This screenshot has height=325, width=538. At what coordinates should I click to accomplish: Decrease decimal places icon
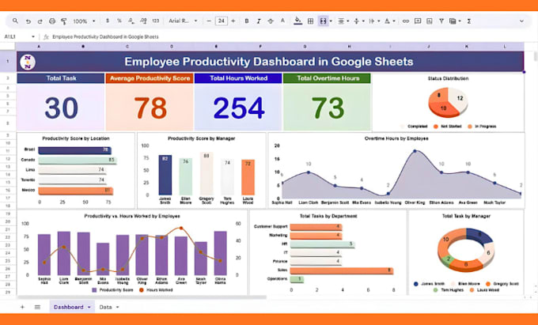(x=131, y=21)
